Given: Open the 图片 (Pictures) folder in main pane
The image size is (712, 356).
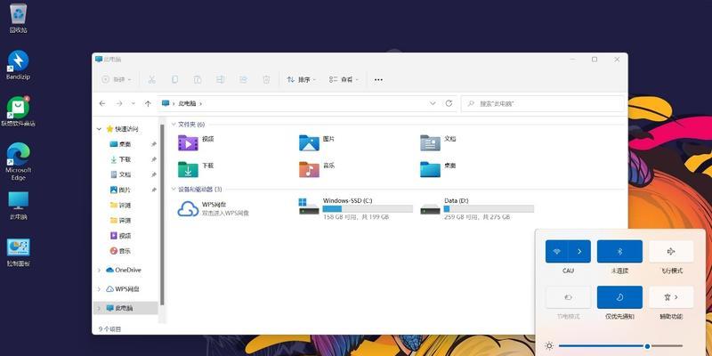Looking at the screenshot, I should [317, 143].
